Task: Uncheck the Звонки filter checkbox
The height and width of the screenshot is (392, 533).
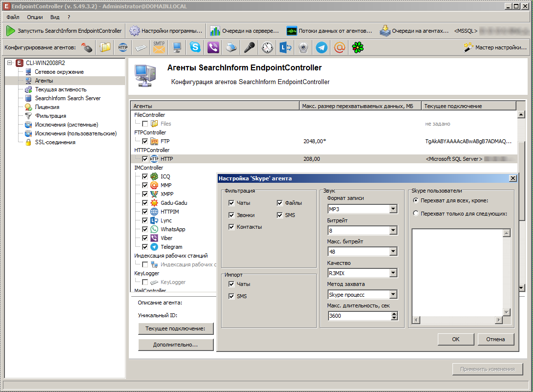Action: click(231, 215)
